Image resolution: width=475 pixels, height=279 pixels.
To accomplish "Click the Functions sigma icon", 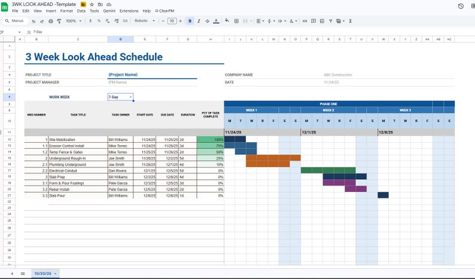I will tap(350, 21).
